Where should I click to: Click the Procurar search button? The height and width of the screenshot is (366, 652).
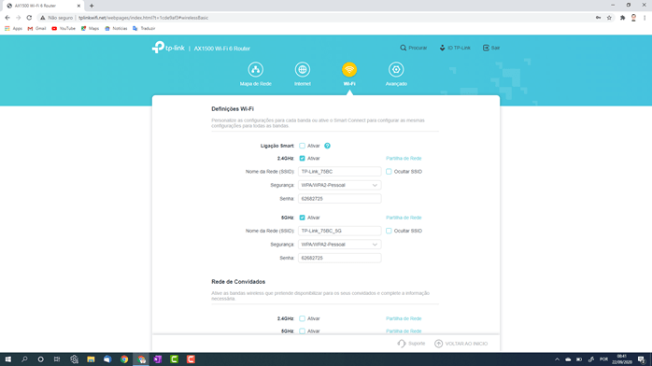coord(413,48)
